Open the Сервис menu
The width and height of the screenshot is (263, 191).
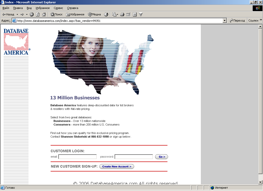tap(58, 8)
